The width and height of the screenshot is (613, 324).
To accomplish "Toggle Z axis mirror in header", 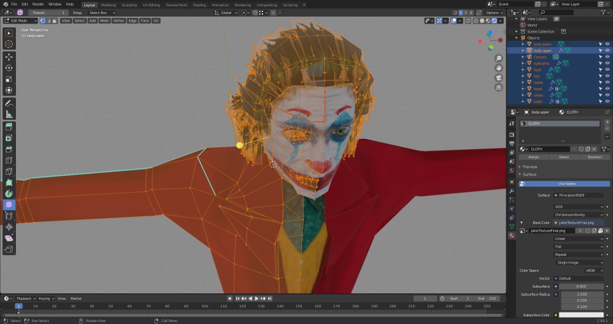I will 471,13.
